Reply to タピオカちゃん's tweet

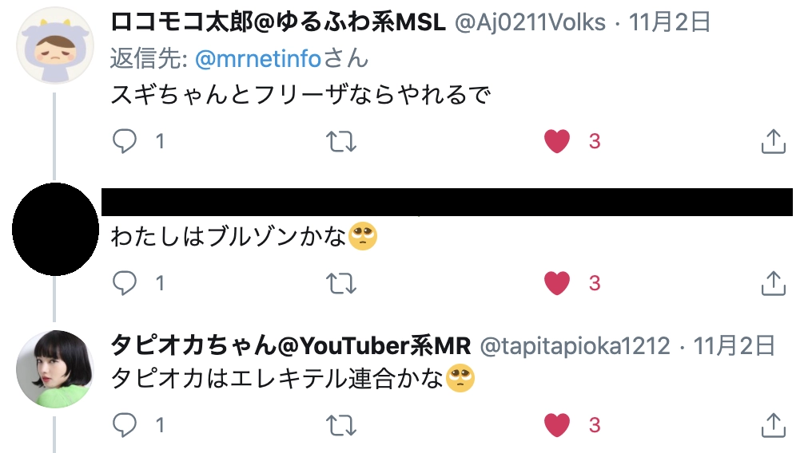coord(125,425)
